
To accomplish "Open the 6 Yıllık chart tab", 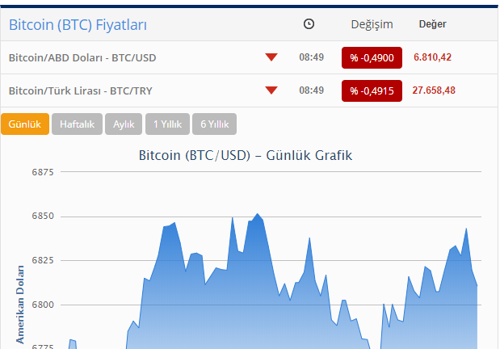I will point(215,124).
